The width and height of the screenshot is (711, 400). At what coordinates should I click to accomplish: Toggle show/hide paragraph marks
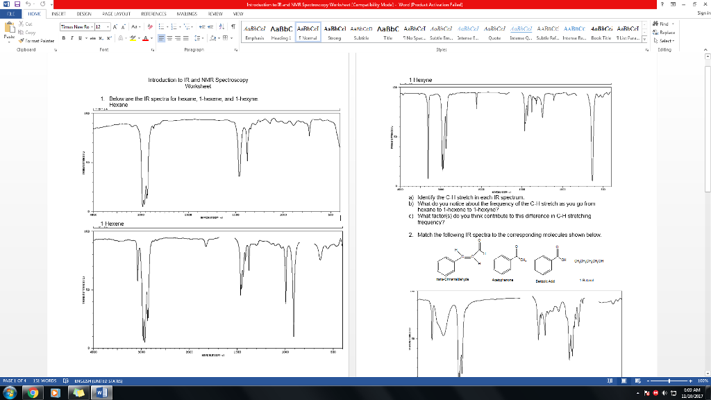(x=233, y=27)
